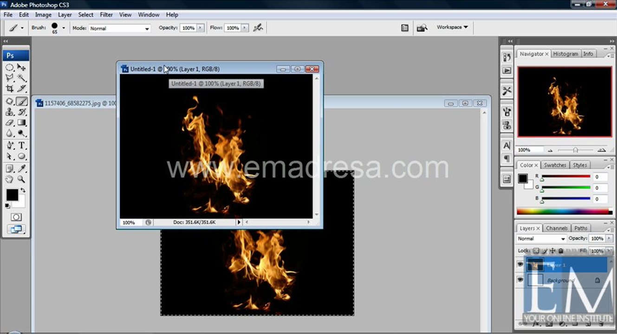This screenshot has width=617, height=334.
Task: Open the layer Fill arrow
Action: pyautogui.click(x=609, y=251)
